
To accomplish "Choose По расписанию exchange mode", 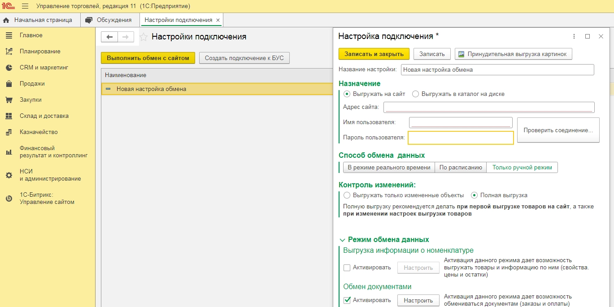I will point(461,168).
